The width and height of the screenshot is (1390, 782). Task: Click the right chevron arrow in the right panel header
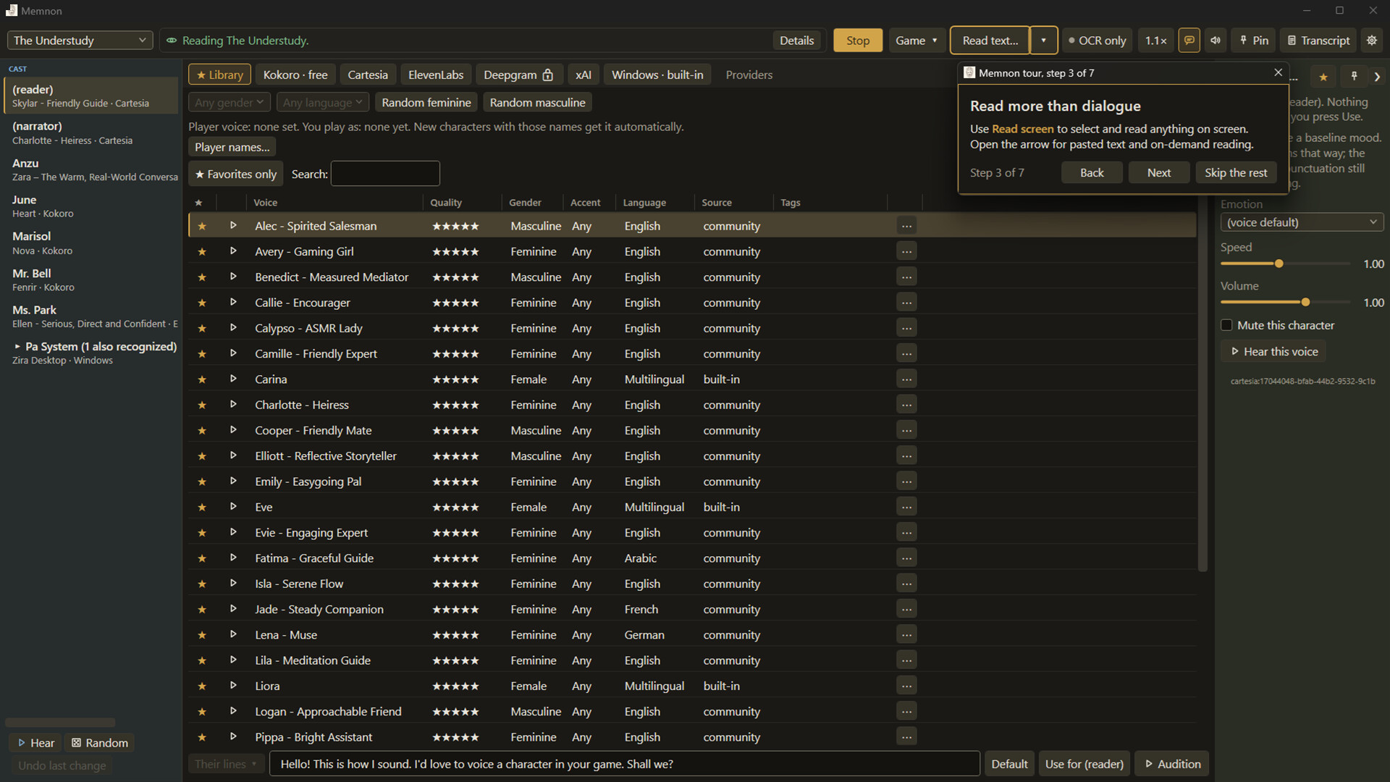point(1377,77)
